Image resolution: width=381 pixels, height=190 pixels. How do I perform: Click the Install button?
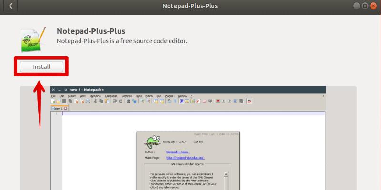point(41,67)
